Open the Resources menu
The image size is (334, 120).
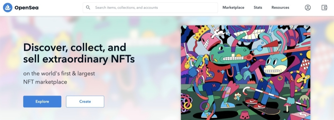(x=280, y=7)
